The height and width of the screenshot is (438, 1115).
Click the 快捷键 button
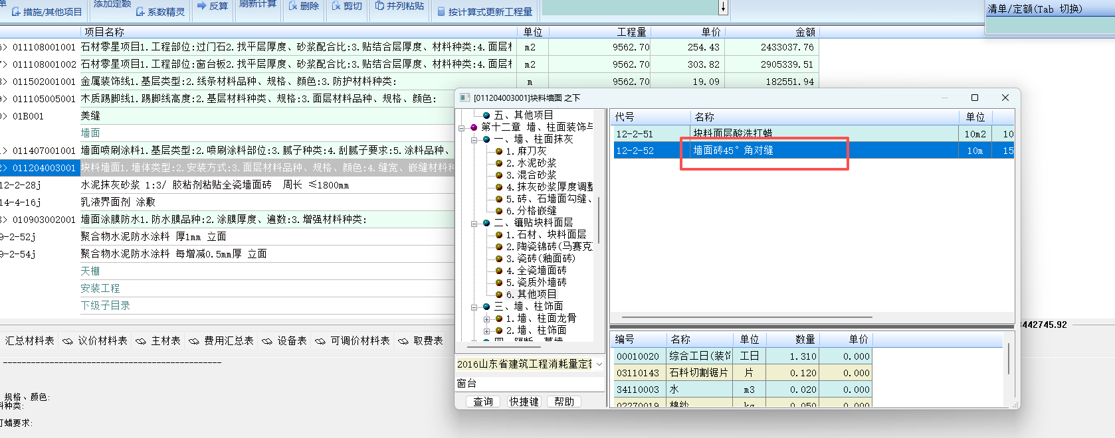pyautogui.click(x=524, y=402)
